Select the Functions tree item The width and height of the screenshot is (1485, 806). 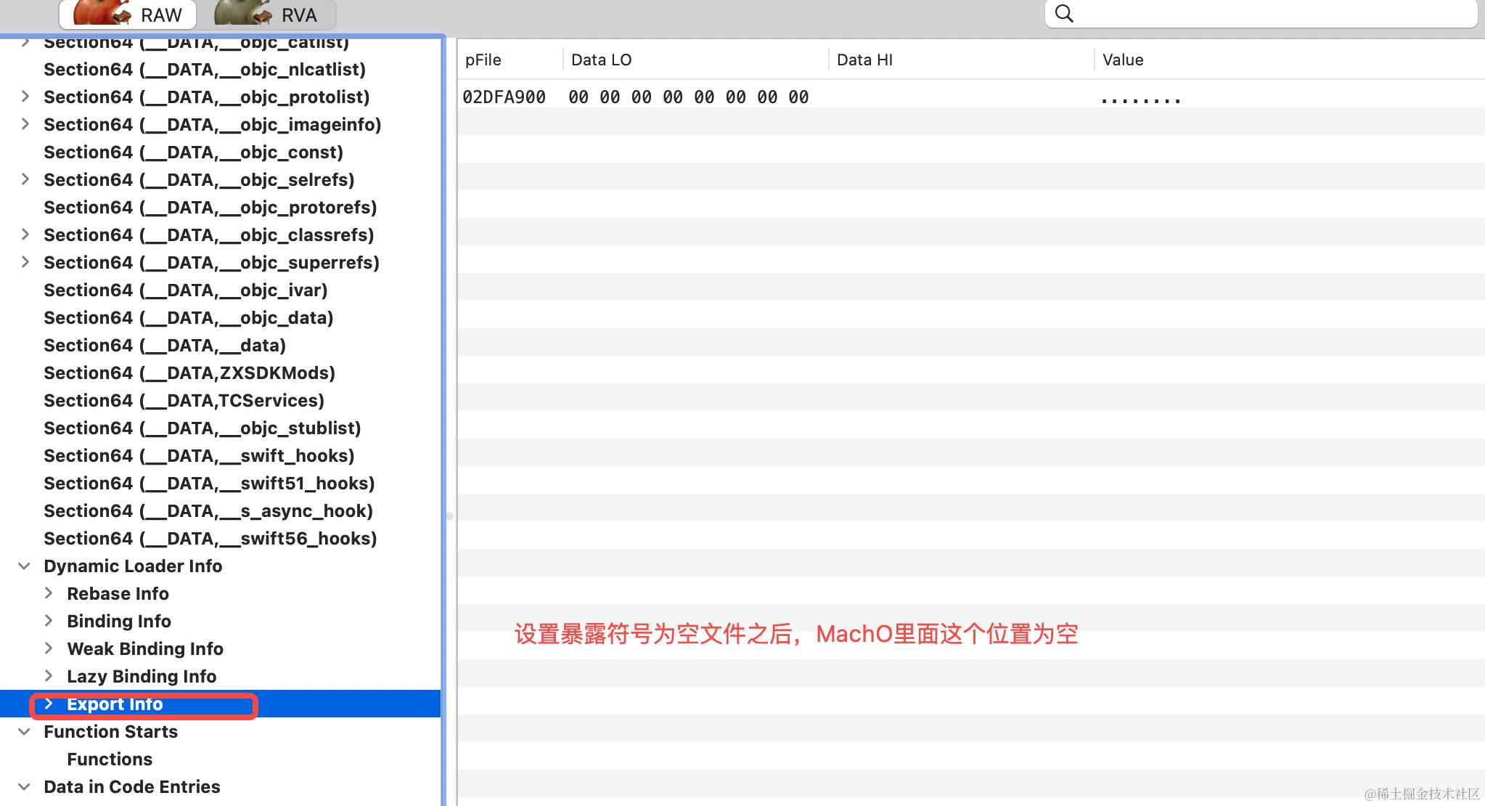(x=110, y=760)
